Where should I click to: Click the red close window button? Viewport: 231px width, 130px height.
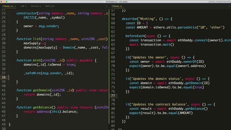(x=1, y=1)
